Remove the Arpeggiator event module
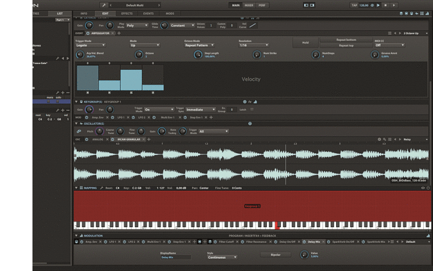 pyautogui.click(x=113, y=33)
